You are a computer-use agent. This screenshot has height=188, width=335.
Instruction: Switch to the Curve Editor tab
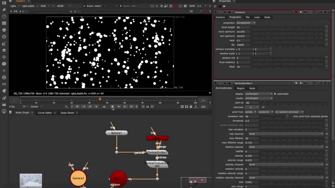[45, 113]
